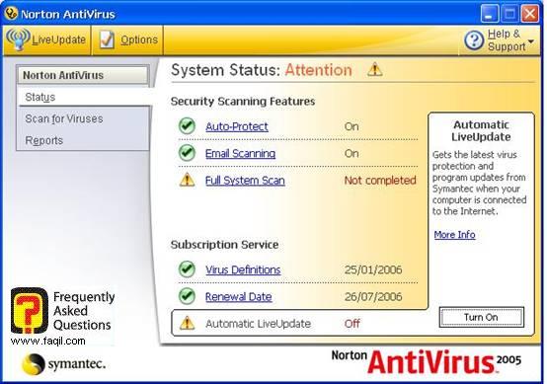Click the Help & Support question mark icon

point(474,40)
